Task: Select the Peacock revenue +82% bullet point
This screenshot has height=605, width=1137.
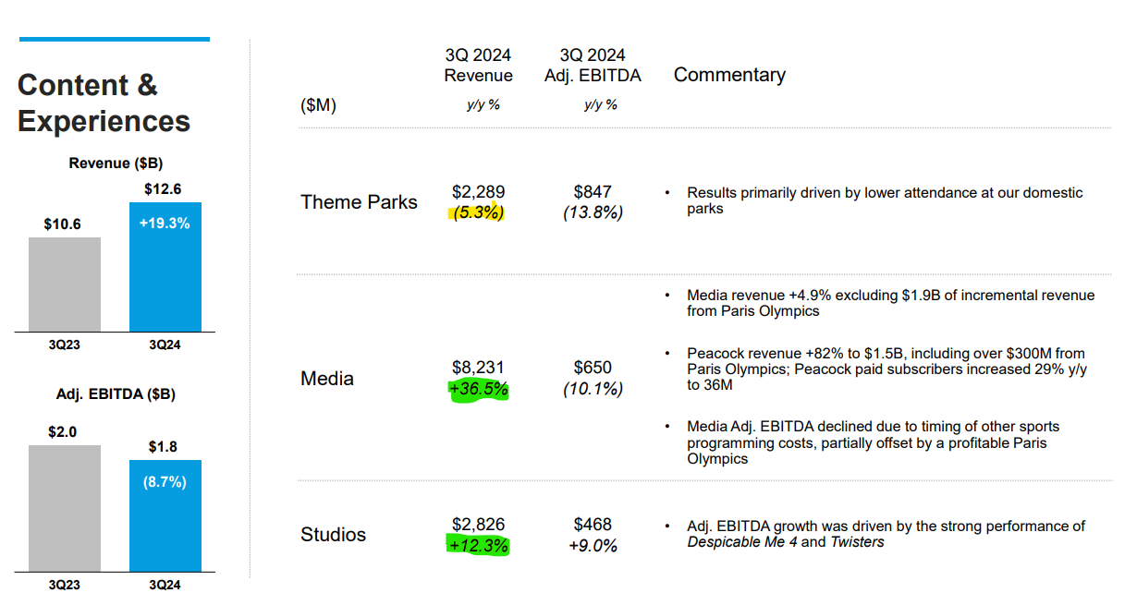Action: click(886, 369)
